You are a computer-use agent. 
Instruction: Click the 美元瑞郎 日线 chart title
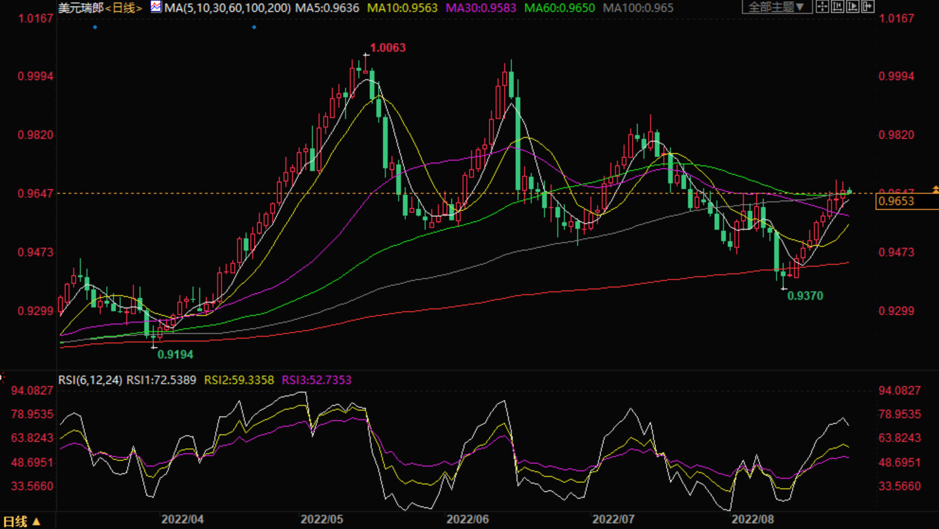point(100,8)
